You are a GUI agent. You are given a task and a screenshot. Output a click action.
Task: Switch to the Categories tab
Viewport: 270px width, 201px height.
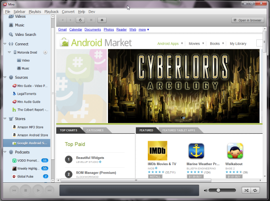coord(95,131)
